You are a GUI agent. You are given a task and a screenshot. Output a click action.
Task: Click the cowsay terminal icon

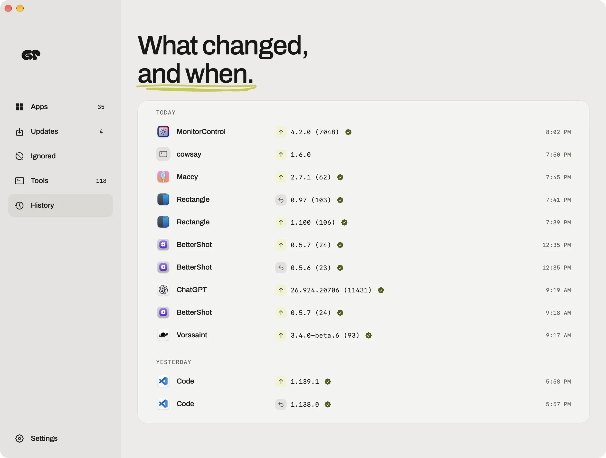[x=163, y=154]
